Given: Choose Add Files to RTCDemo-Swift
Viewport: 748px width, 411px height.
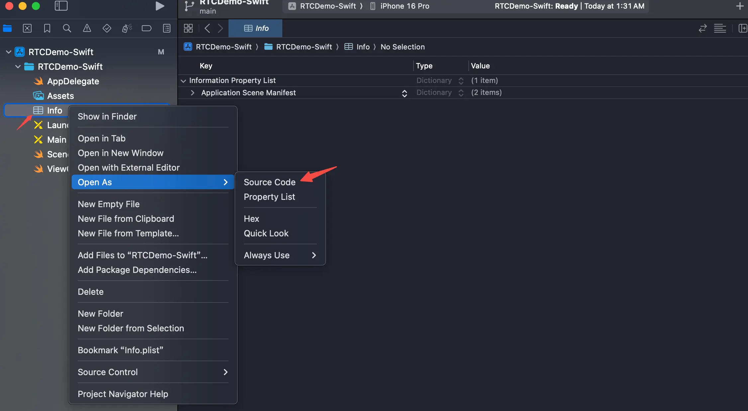Looking at the screenshot, I should [x=153, y=255].
